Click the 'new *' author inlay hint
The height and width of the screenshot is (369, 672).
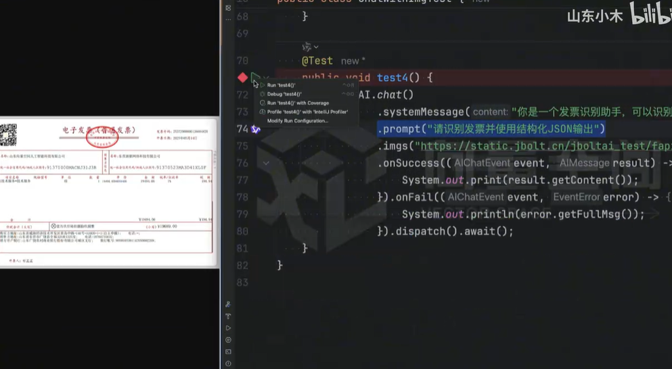coord(353,62)
